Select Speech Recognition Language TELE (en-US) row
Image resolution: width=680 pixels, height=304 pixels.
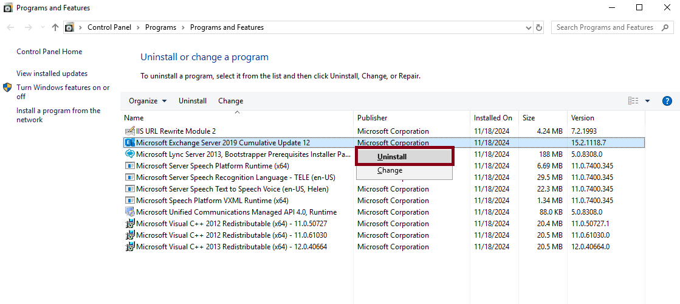(x=383, y=178)
